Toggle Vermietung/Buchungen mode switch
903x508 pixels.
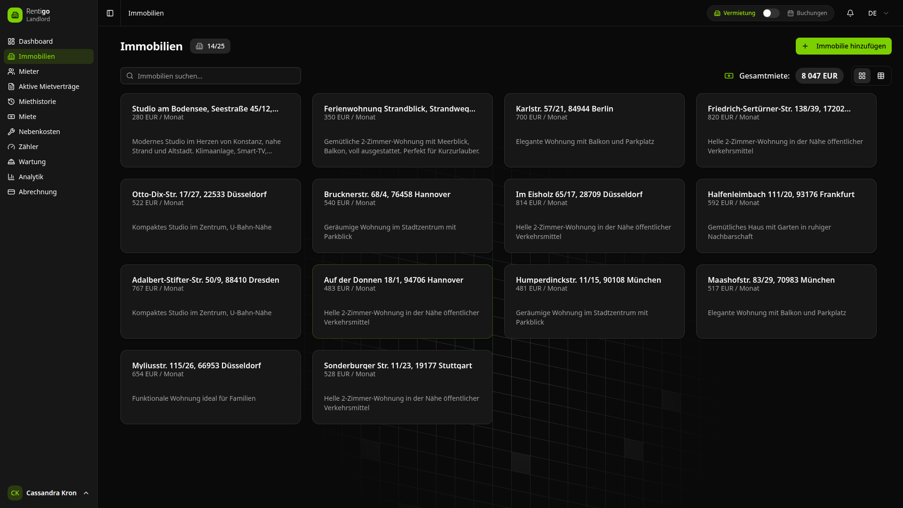tap(770, 13)
